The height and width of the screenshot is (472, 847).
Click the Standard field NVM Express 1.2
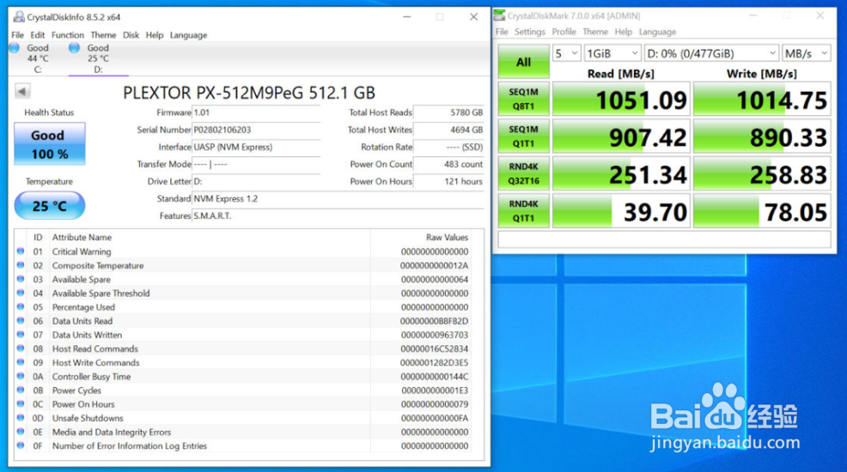pyautogui.click(x=338, y=198)
